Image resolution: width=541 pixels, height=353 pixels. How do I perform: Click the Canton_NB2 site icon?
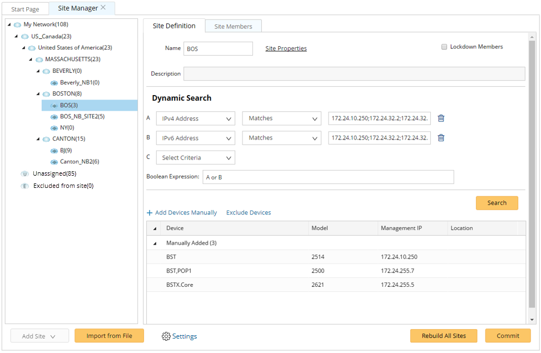[54, 162]
